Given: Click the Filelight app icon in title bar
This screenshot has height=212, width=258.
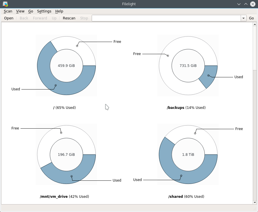Looking at the screenshot, I should (x=5, y=4).
